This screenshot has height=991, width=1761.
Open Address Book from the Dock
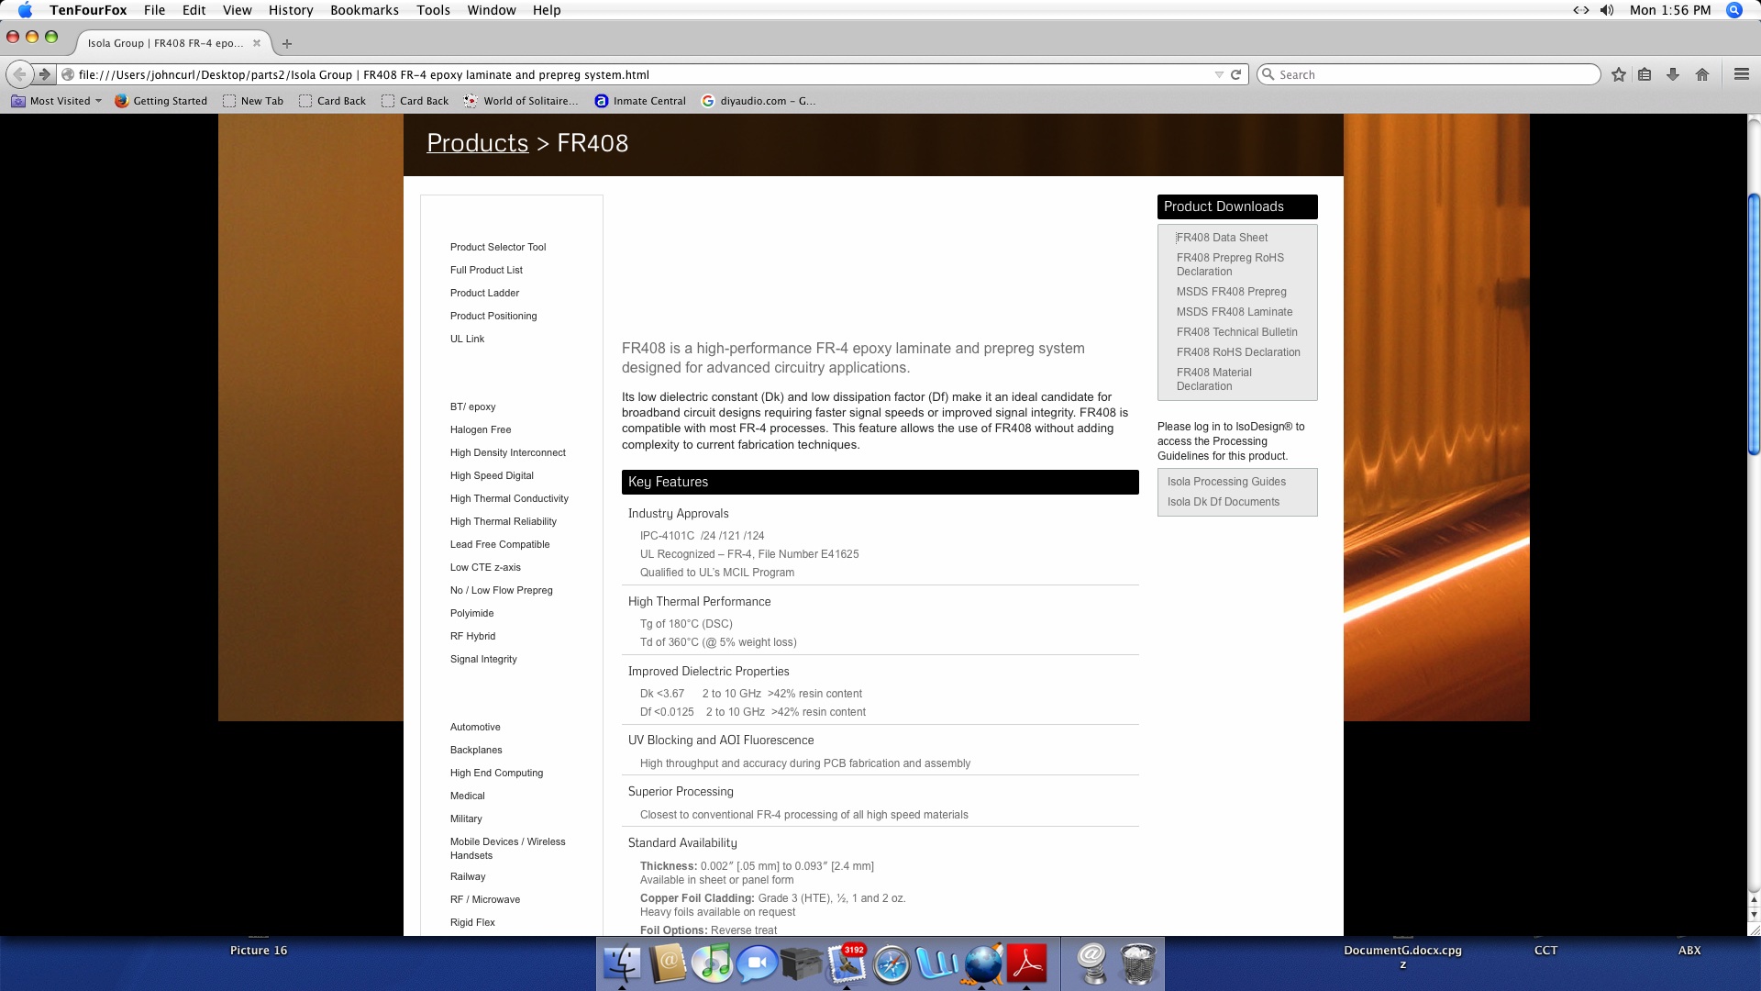(668, 963)
